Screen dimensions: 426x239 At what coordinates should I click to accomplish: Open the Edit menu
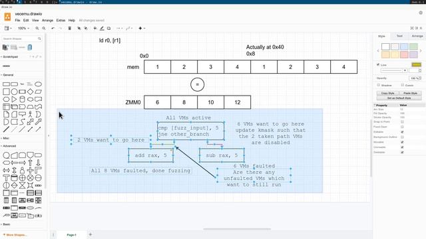(x=26, y=21)
